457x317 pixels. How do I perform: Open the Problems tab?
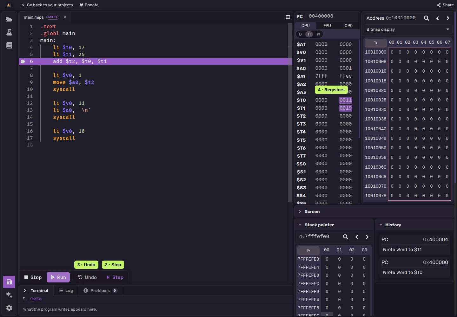[x=100, y=290]
